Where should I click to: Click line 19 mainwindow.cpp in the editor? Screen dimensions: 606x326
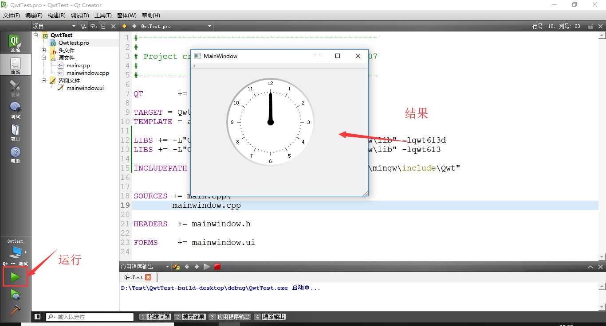[206, 205]
